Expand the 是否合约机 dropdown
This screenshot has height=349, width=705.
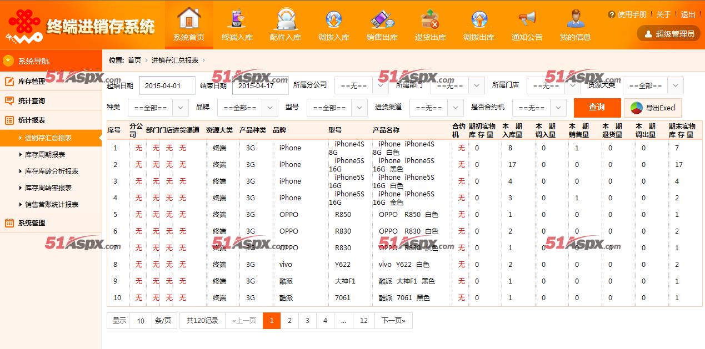pos(539,108)
